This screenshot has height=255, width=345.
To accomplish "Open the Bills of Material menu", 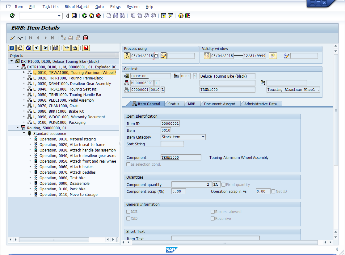I will coord(77,6).
